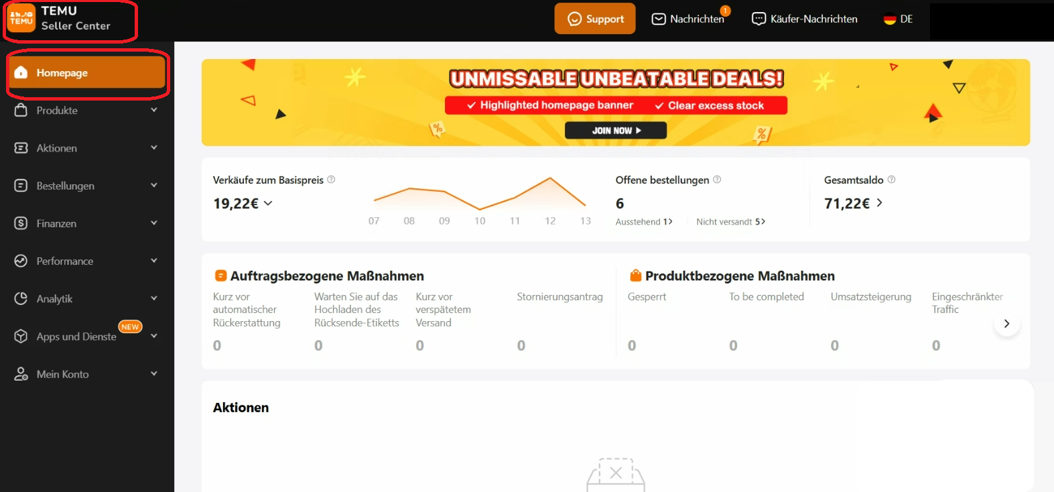Expand the Produkte sidebar menu
This screenshot has height=492, width=1054.
coord(153,110)
